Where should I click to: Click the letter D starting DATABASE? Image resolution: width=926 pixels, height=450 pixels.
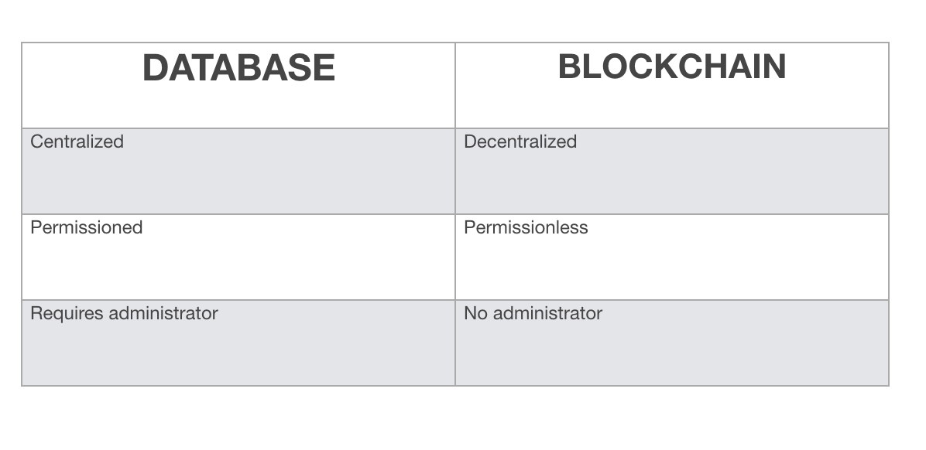(155, 68)
